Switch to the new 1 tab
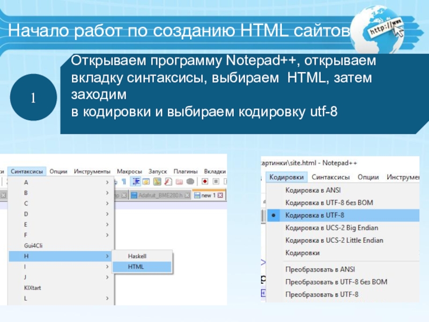Viewport: 429px width, 322px height. tap(209, 195)
